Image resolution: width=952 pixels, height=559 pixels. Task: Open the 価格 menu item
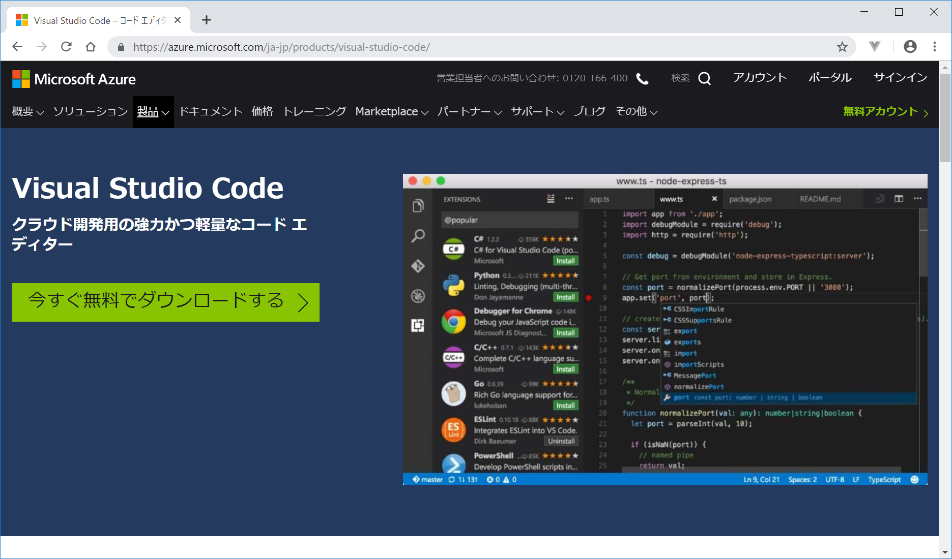262,112
